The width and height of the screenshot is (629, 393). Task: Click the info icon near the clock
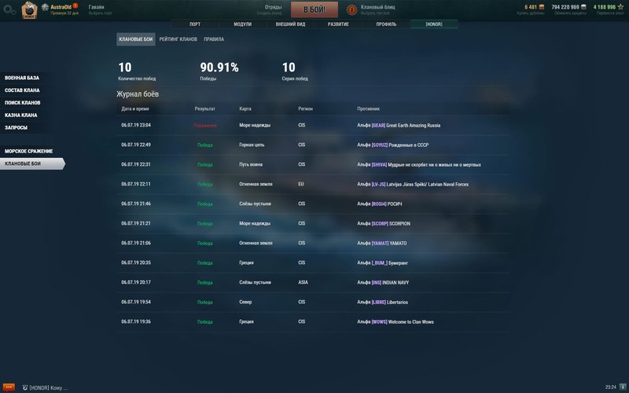(623, 387)
